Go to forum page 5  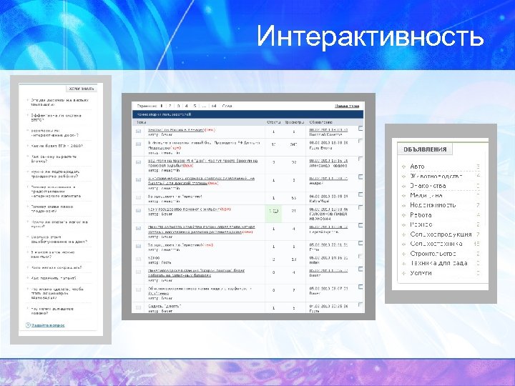(195, 106)
